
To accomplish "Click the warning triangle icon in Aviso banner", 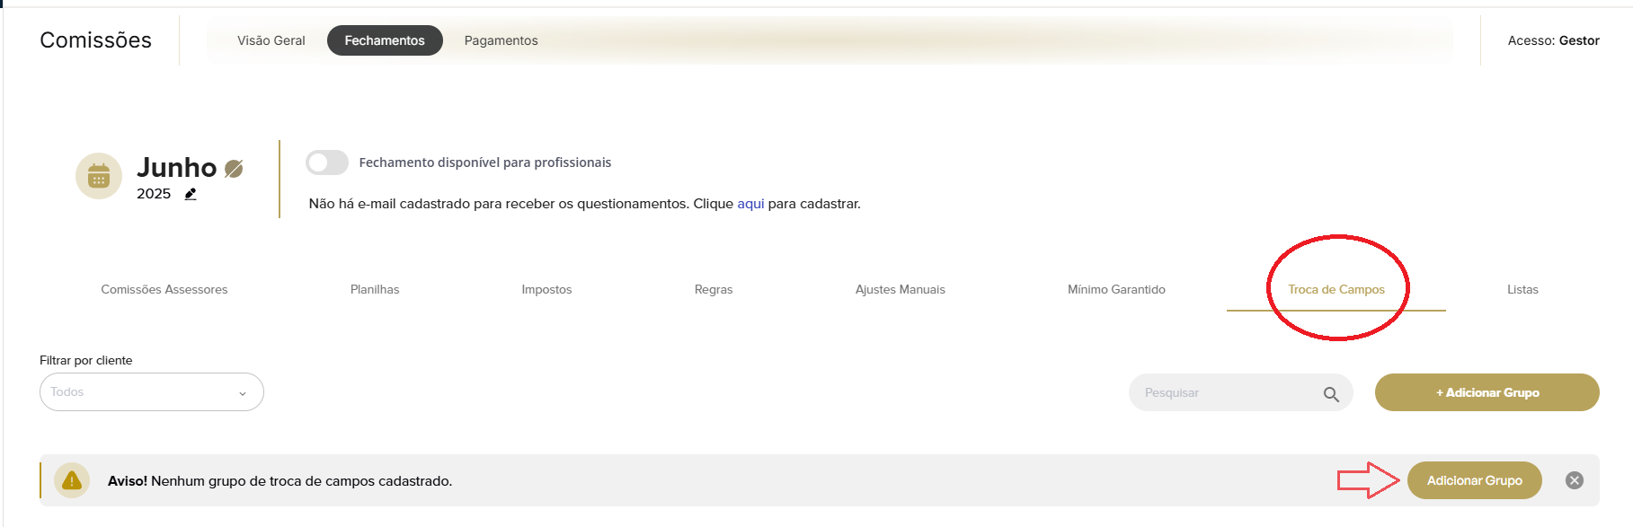I will point(72,480).
